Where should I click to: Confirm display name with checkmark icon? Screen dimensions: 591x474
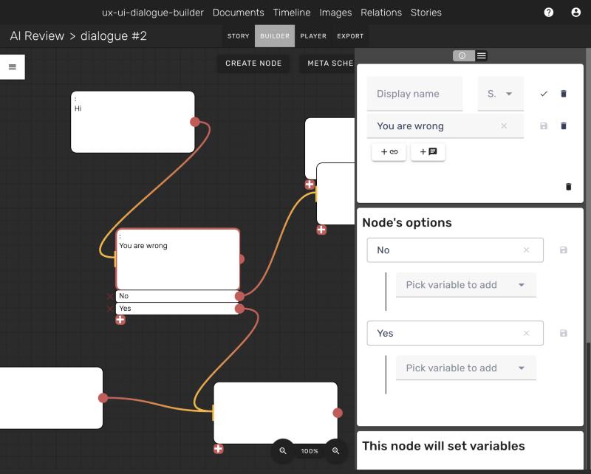click(x=544, y=94)
